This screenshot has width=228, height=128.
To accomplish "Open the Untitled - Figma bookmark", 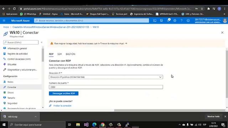I will coord(48,14).
